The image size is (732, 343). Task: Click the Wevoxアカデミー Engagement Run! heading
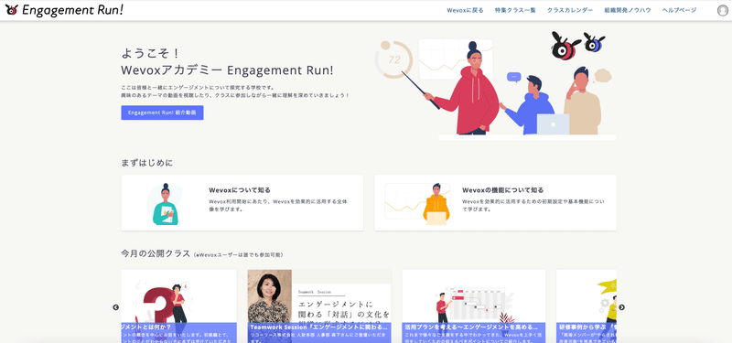(x=227, y=70)
